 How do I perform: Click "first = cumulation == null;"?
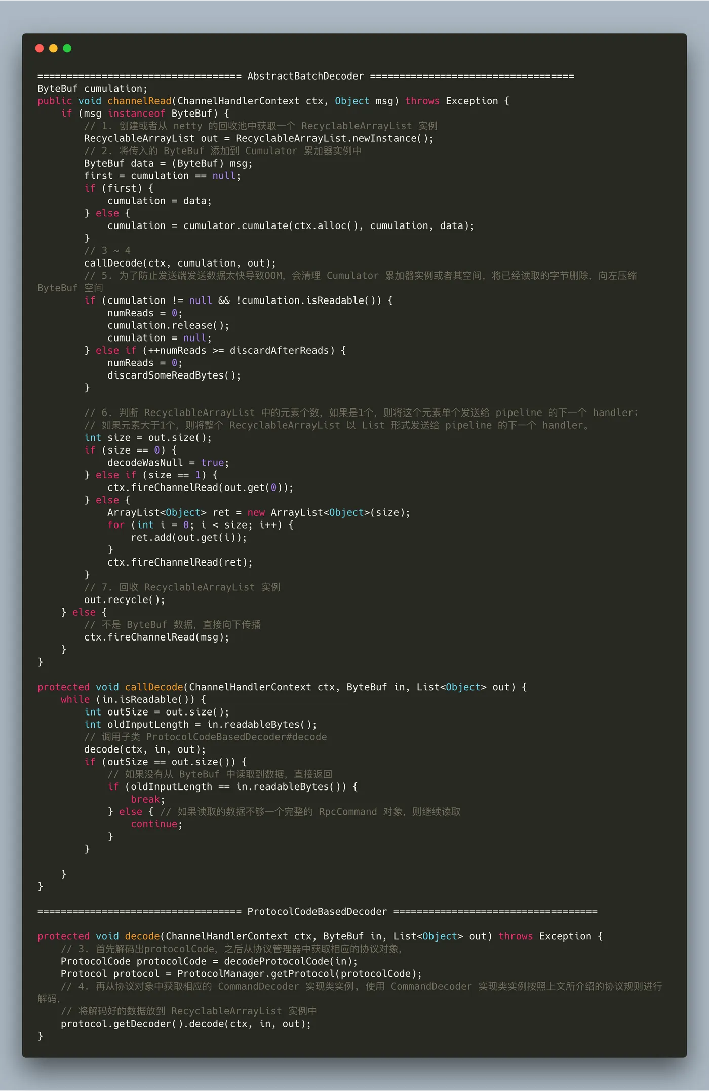coord(163,176)
